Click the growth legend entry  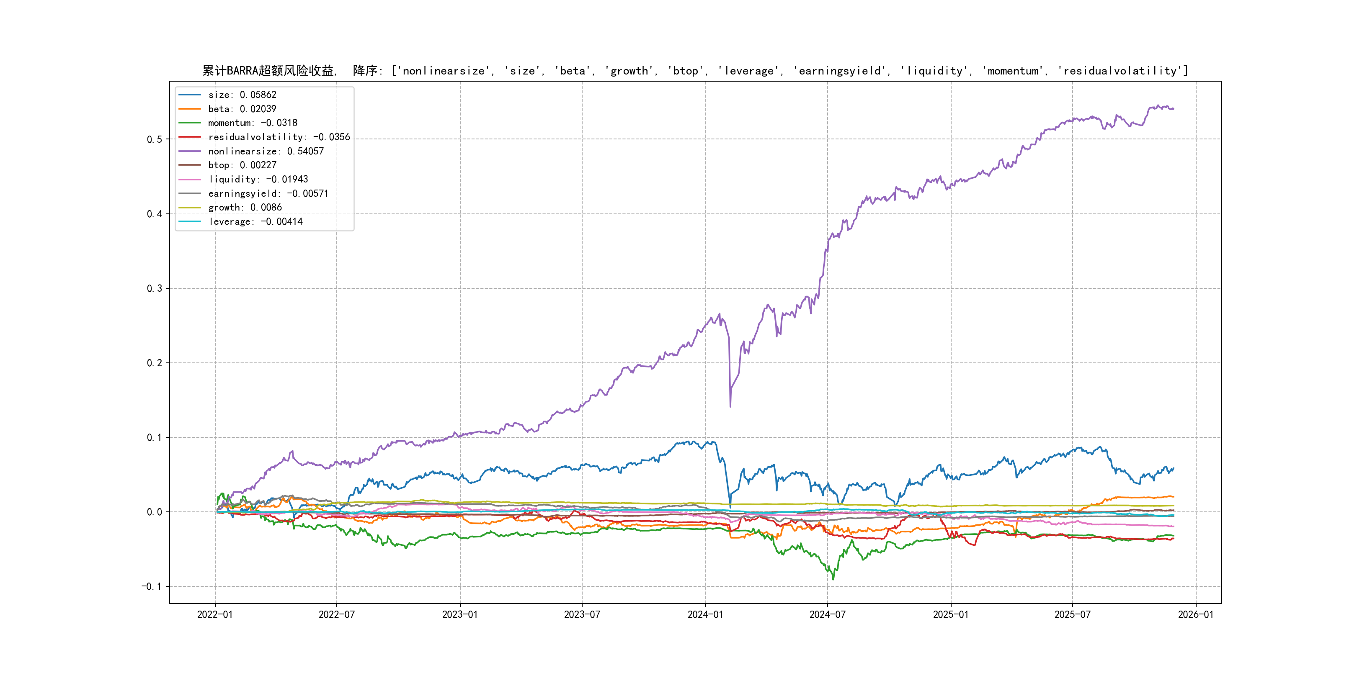pos(245,208)
